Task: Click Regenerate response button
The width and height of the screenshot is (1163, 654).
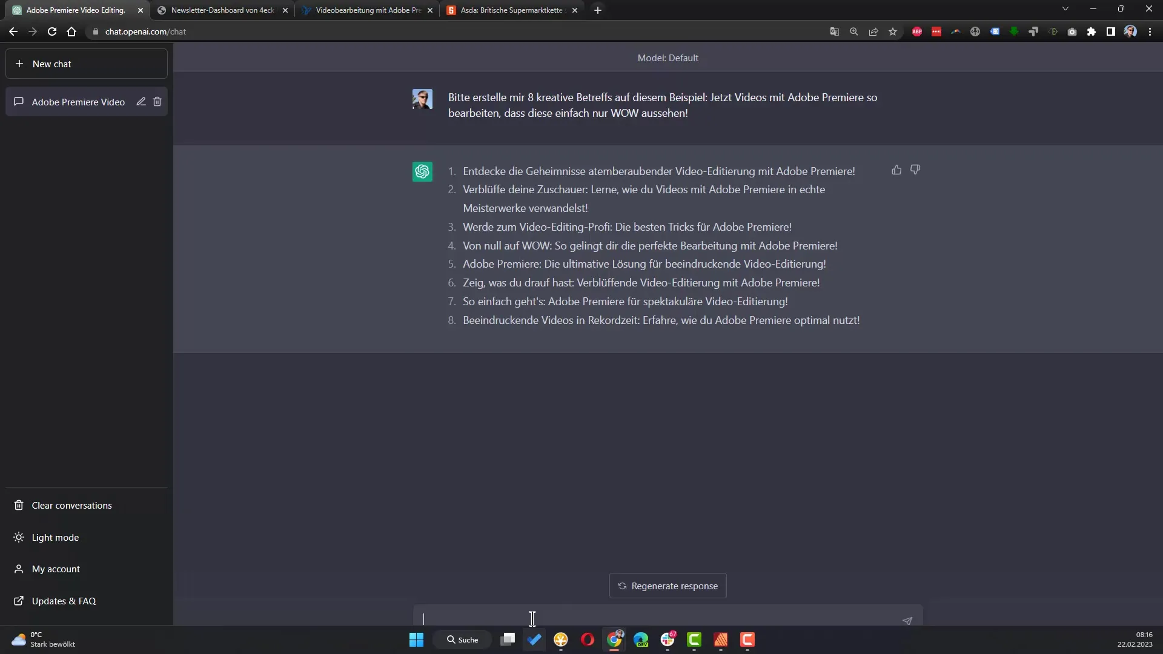Action: pos(668,586)
